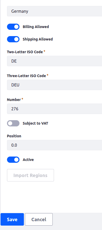
Task: Click the Position field showing 0.0
Action: (55, 145)
